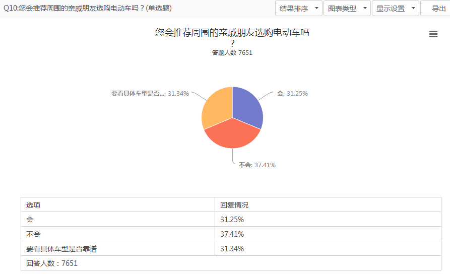The width and height of the screenshot is (450, 275).
Task: Click the Q10 question title
Action: [88, 8]
